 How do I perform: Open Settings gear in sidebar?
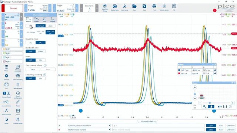pos(6,77)
